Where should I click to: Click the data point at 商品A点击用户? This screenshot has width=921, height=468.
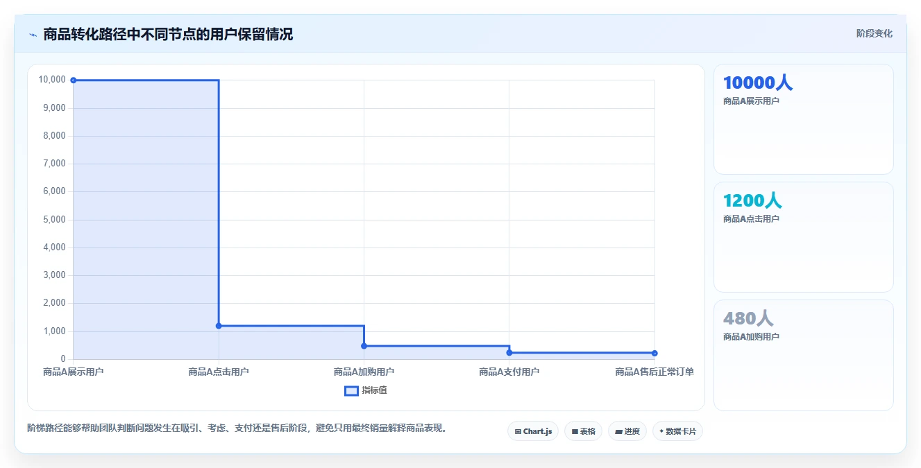219,326
